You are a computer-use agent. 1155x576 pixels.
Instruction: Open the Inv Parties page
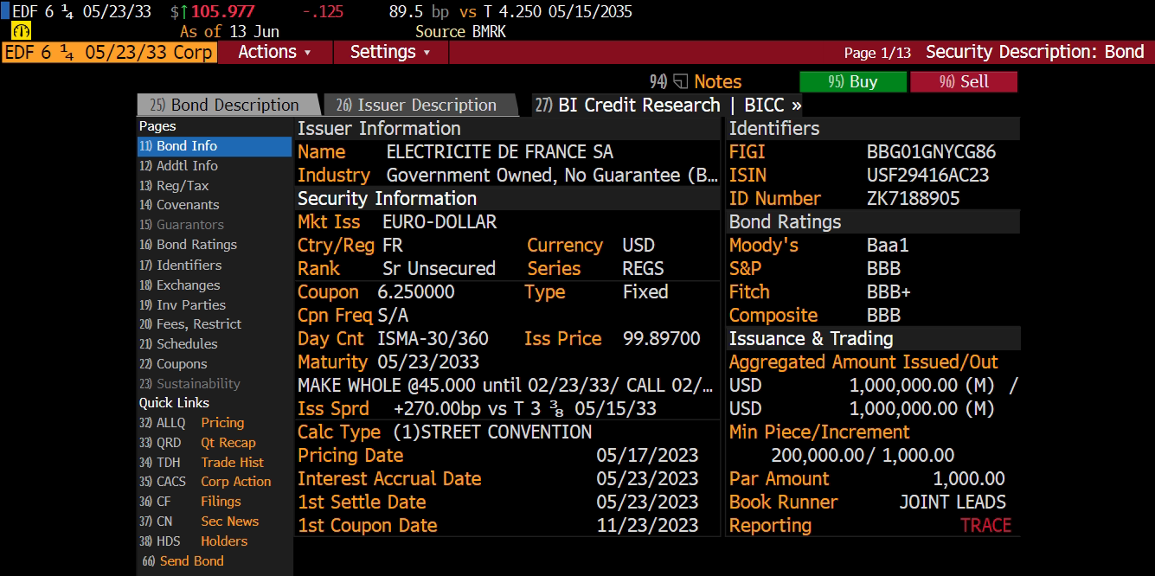(x=183, y=305)
